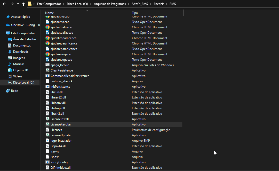The image size is (279, 171).
Task: Select libeay32.dll file name
Action: [58, 97]
